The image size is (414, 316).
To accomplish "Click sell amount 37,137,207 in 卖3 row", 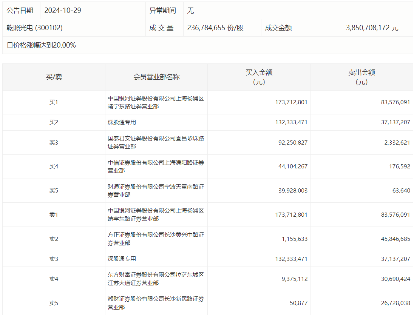I will [x=395, y=259].
